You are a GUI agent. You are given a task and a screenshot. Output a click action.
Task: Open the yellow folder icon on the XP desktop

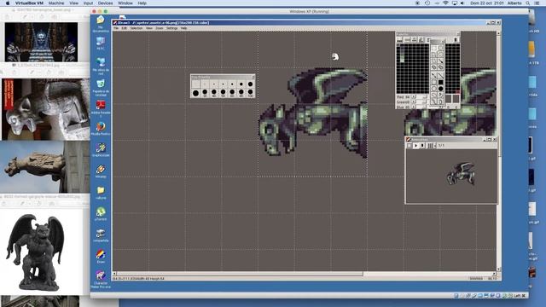point(101,193)
